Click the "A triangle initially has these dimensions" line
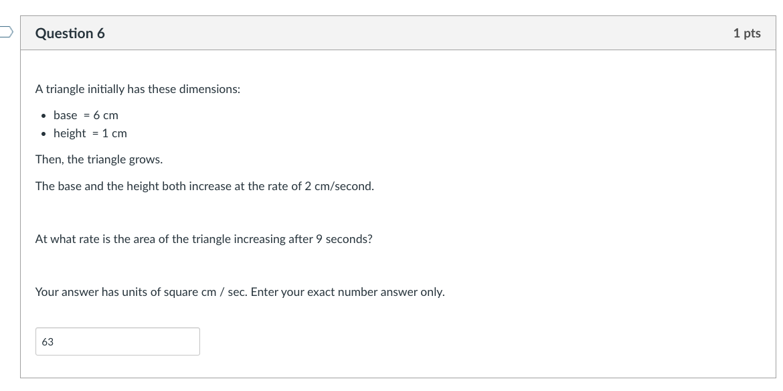This screenshot has width=783, height=391. pos(137,89)
